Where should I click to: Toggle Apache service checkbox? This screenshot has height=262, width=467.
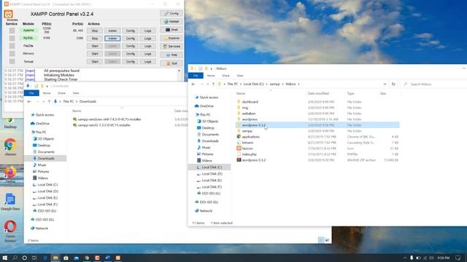pyautogui.click(x=12, y=31)
